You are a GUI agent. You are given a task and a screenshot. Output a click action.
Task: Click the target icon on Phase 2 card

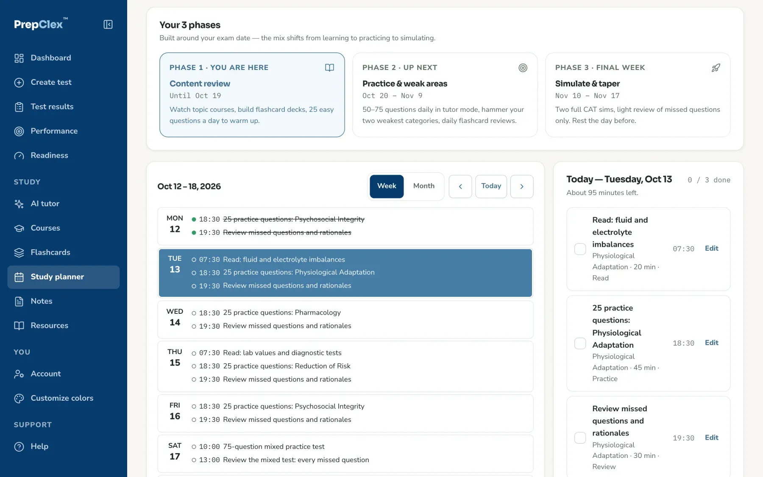click(523, 68)
